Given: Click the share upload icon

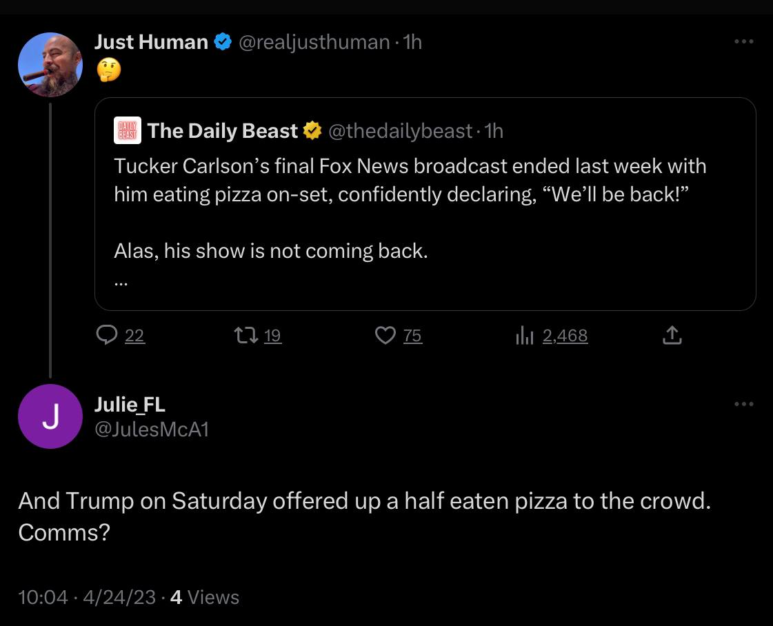Looking at the screenshot, I should 672,336.
